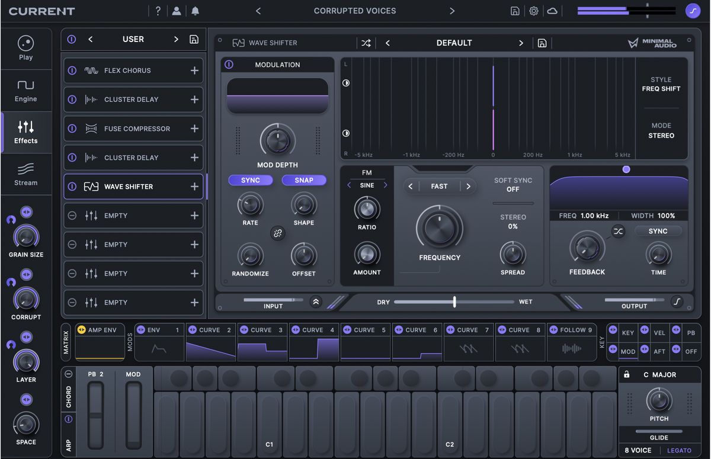The image size is (711, 459).
Task: Enable SYNC mode for modulation depth
Action: [x=250, y=179]
